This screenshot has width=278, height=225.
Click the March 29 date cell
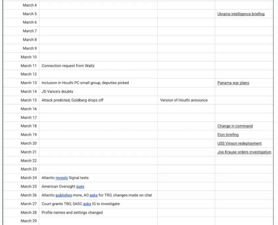(29, 221)
